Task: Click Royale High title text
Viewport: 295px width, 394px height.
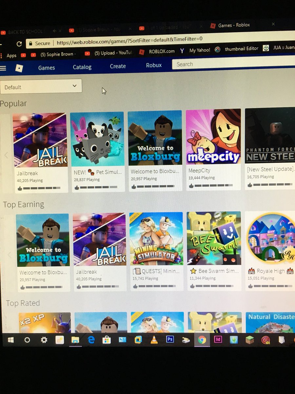Action: point(271,271)
